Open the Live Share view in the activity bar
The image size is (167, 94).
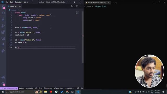3,51
